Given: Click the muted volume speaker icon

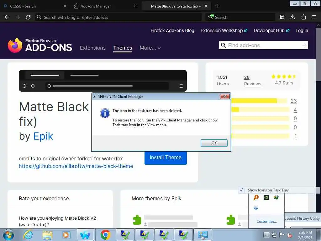Looking at the screenshot, I should click(x=289, y=235).
